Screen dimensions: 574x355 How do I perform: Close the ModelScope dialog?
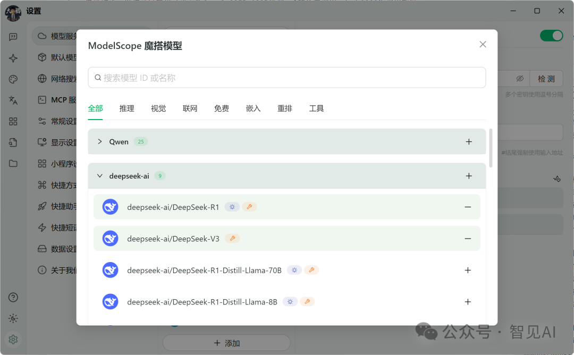pos(483,44)
